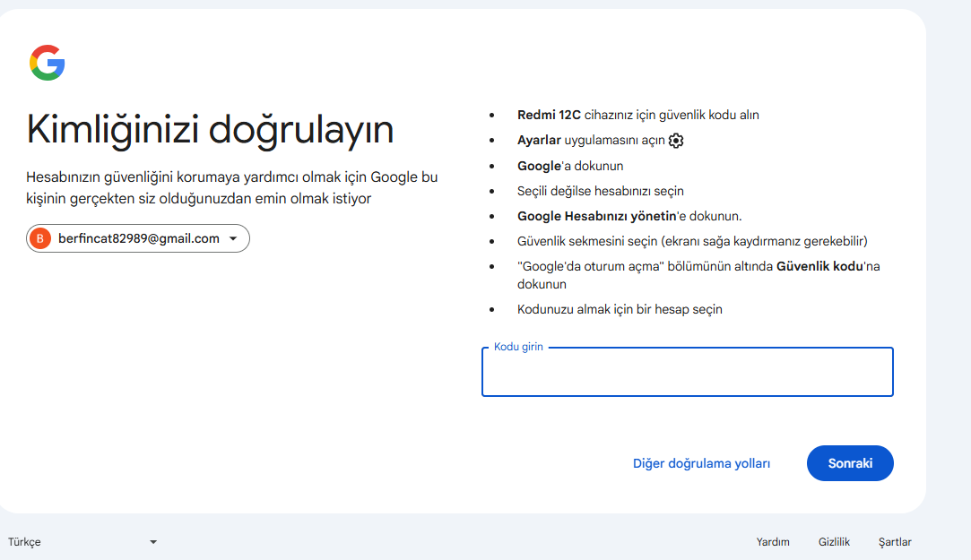Focus the Kodu girin code field
Image resolution: width=971 pixels, height=560 pixels.
tap(688, 372)
